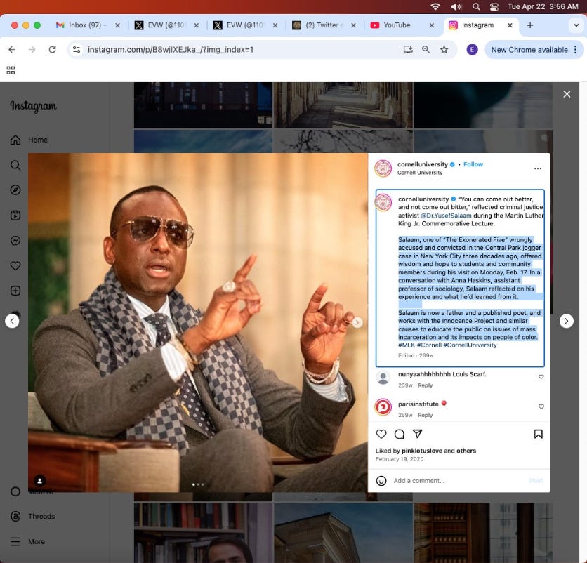Go to the previous post arrow
Image resolution: width=587 pixels, height=563 pixels.
[x=12, y=321]
